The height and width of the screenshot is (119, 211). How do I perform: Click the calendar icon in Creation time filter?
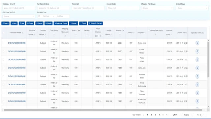39,16
